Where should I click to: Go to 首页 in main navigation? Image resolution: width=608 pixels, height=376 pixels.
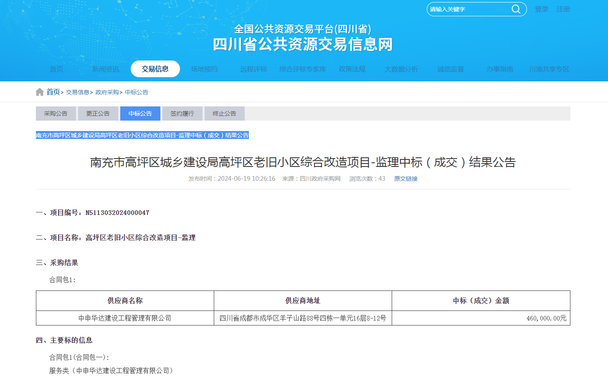pyautogui.click(x=56, y=69)
